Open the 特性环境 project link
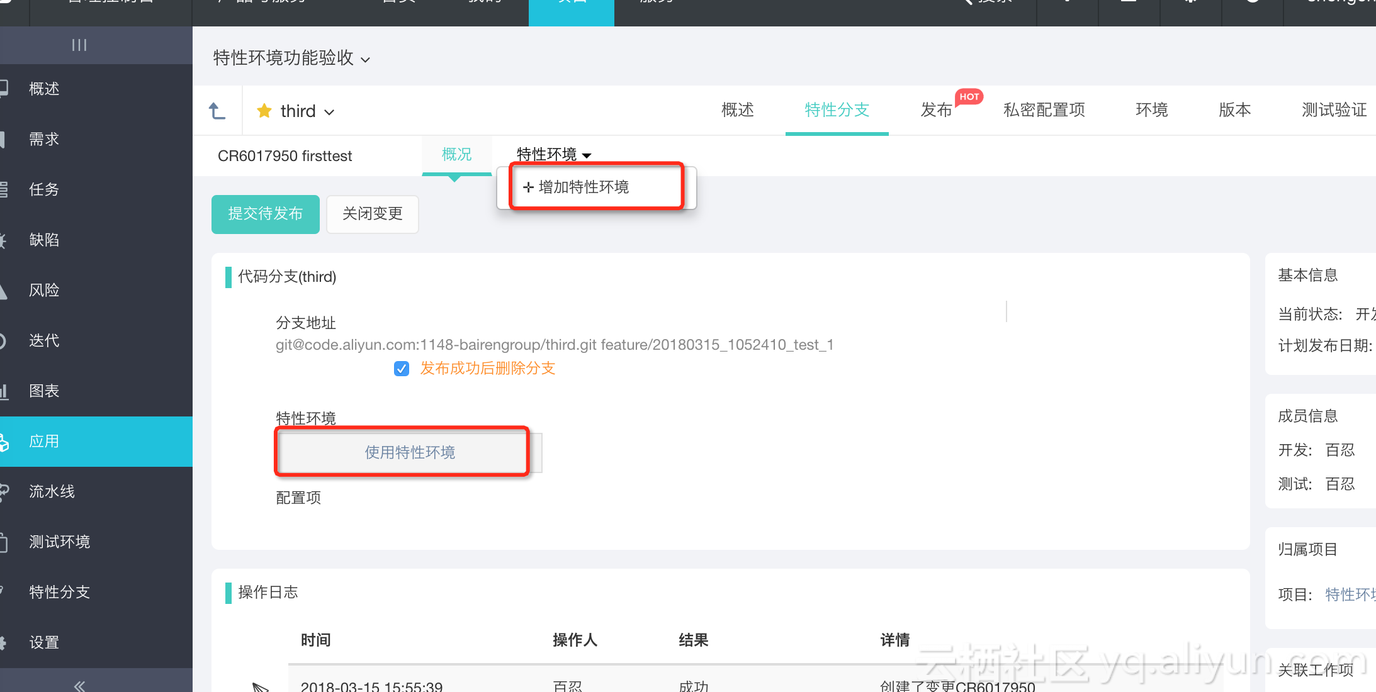 (1350, 594)
